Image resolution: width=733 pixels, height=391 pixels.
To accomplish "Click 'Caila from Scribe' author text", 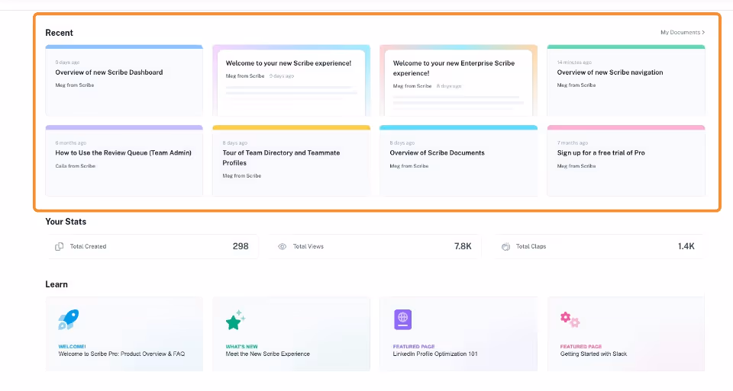I will click(76, 166).
